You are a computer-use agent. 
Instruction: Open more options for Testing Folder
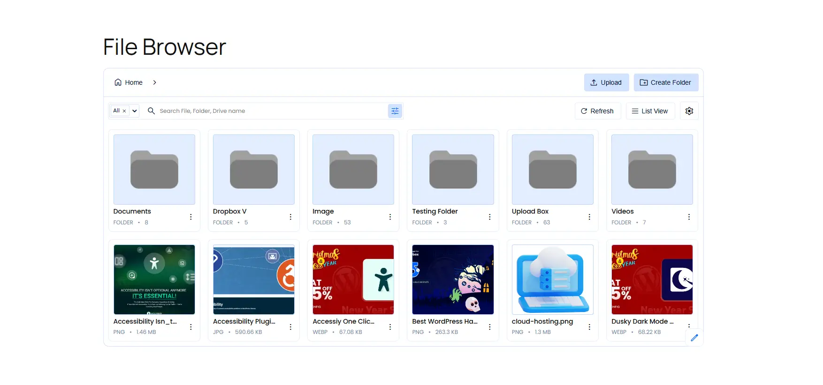point(490,217)
